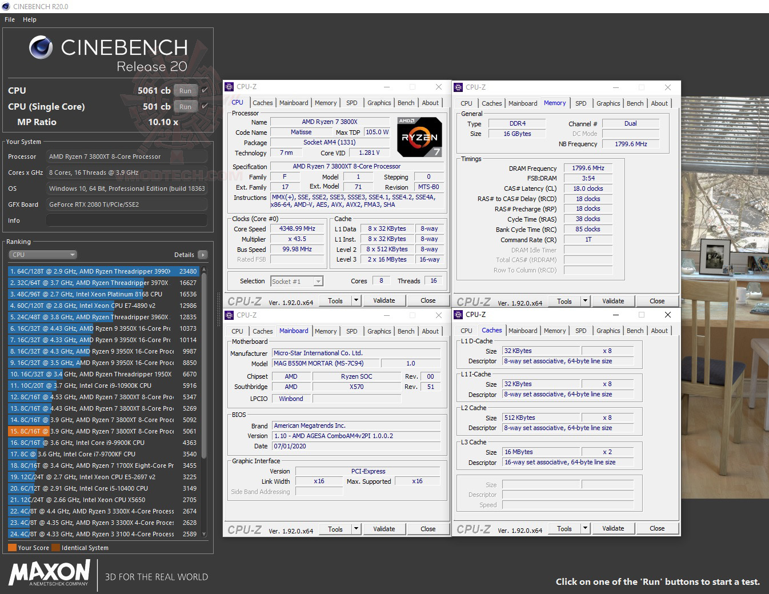Switch to About tab in CPU-Z Caches window

659,331
